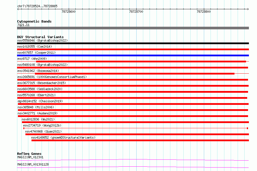
Task: Click the chr7:78728524..78728865 region label
Action: [x=37, y=6]
